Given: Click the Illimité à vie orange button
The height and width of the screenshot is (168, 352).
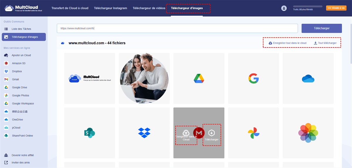Looking at the screenshot, I should tap(336, 8).
